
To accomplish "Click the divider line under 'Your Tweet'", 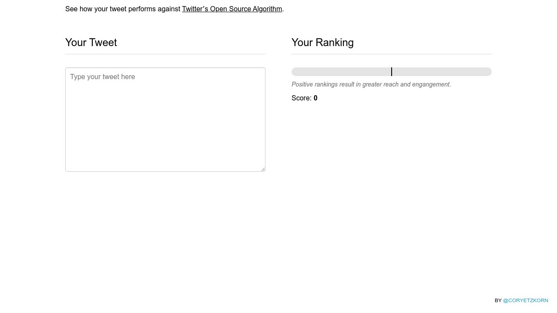I will pos(165,54).
